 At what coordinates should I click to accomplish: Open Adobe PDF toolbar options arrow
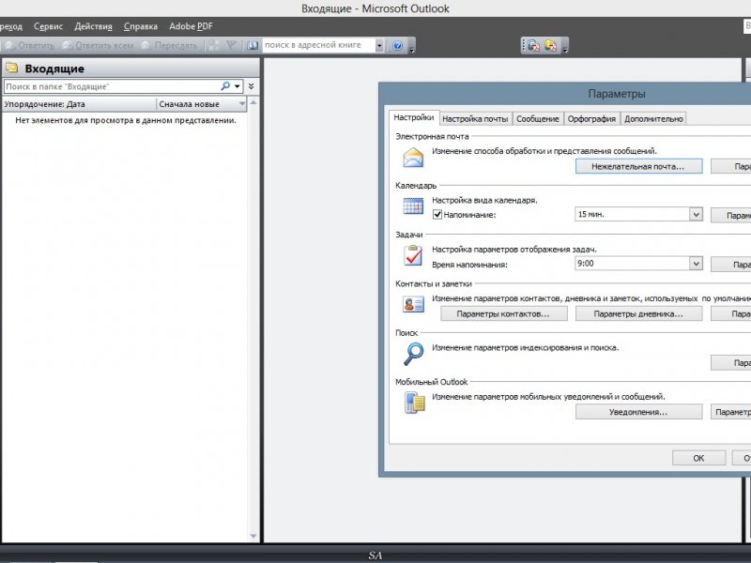565,46
